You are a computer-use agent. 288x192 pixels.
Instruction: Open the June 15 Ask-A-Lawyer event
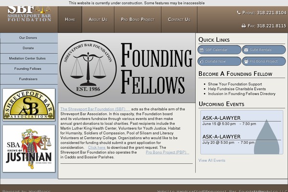221,118
